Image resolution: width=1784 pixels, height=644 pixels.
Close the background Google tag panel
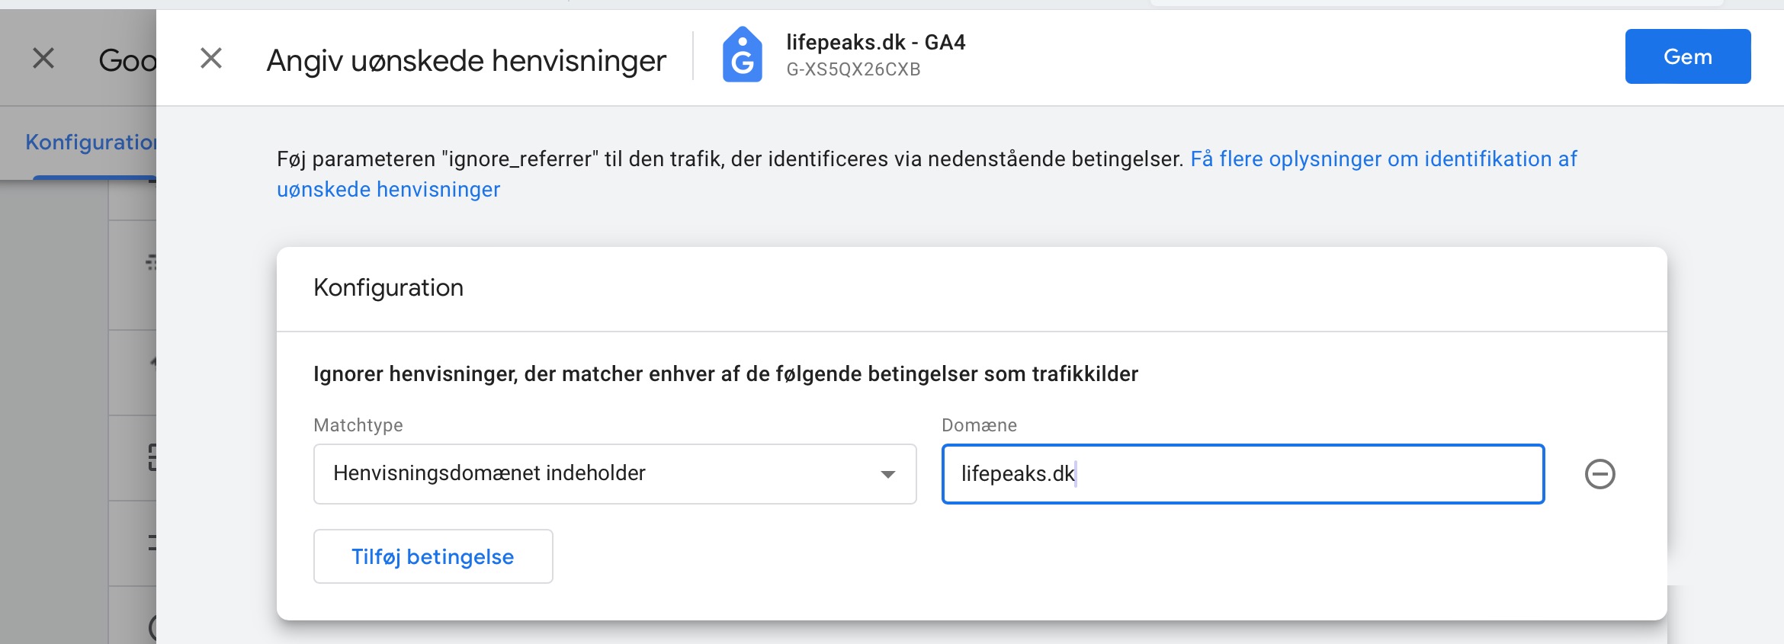(43, 58)
